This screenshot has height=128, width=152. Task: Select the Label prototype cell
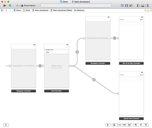coord(56,52)
